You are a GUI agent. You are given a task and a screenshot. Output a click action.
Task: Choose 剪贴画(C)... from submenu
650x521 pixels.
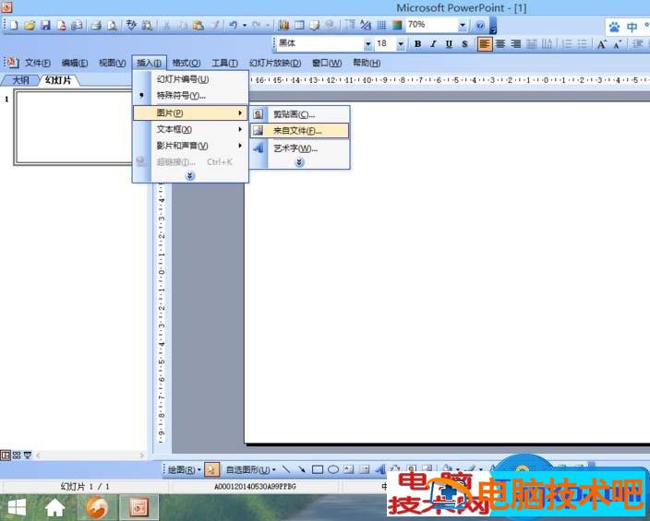(300, 114)
